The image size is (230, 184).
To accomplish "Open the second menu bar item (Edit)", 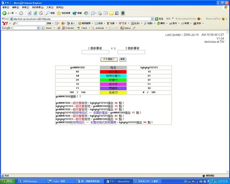I will [16, 7].
